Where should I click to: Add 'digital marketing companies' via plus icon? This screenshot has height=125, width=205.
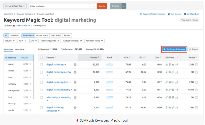[75, 108]
